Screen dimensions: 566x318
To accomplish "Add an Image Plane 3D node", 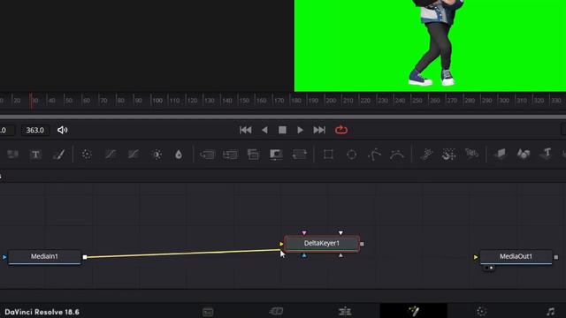I will 501,154.
